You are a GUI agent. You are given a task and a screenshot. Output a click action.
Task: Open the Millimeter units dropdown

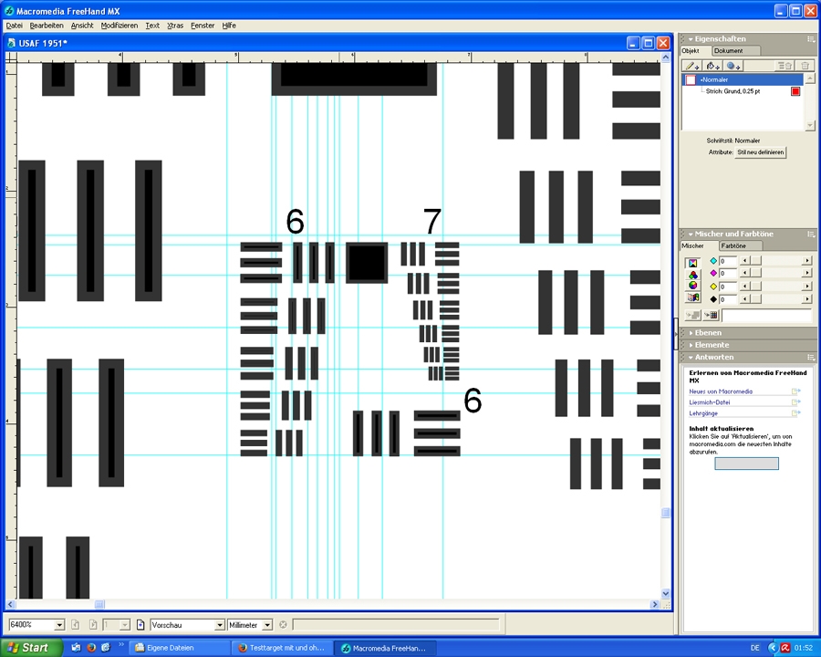click(267, 625)
